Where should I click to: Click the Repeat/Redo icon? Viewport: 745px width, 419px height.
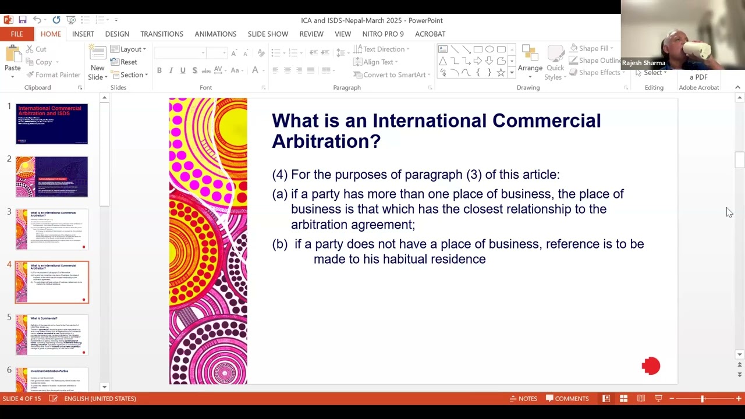point(56,20)
